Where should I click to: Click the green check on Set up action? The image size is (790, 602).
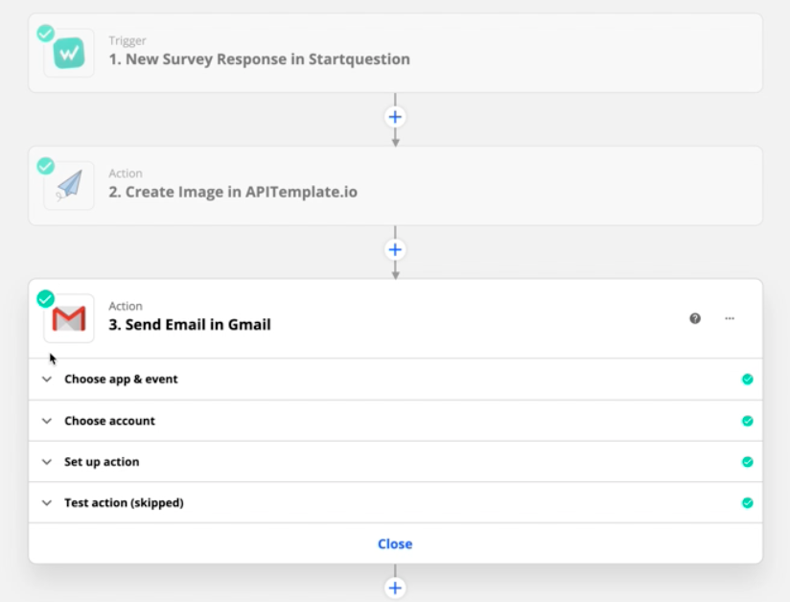click(x=747, y=462)
